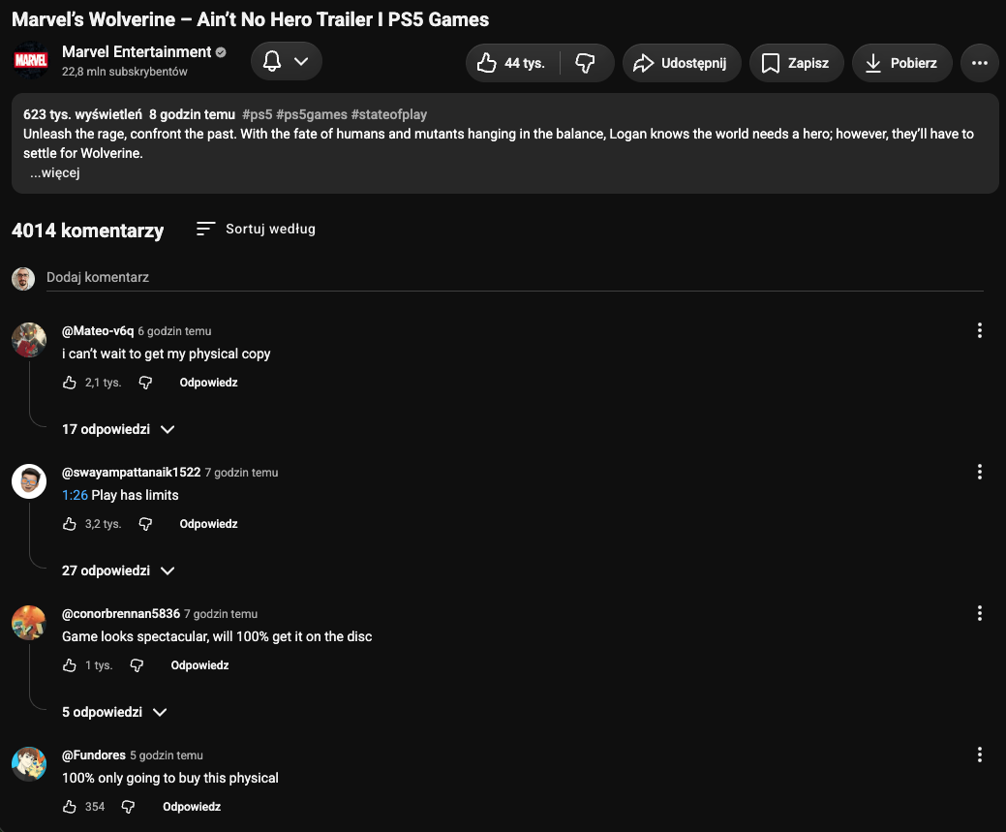Open @conorbrennan5836 username link

[x=121, y=614]
